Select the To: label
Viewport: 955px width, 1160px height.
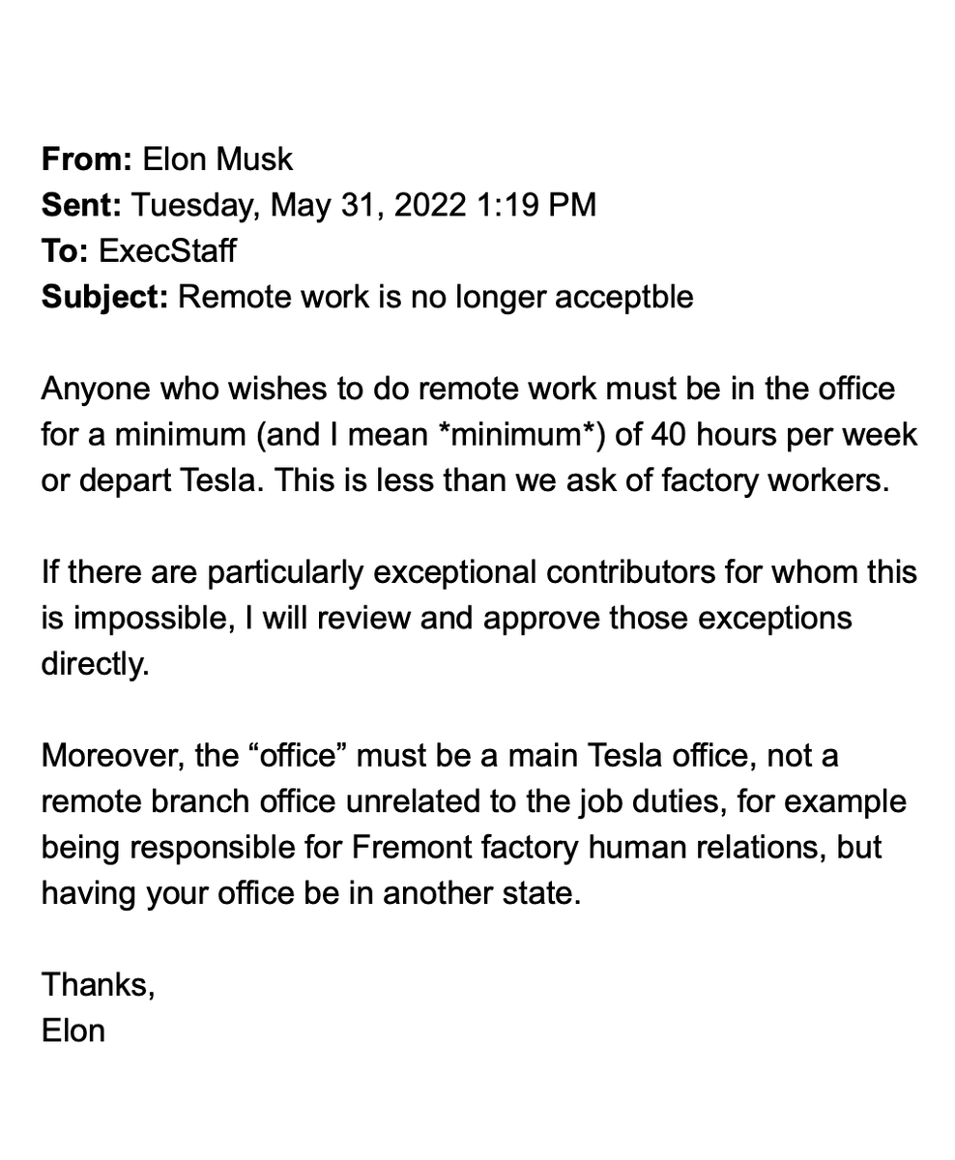[x=66, y=251]
